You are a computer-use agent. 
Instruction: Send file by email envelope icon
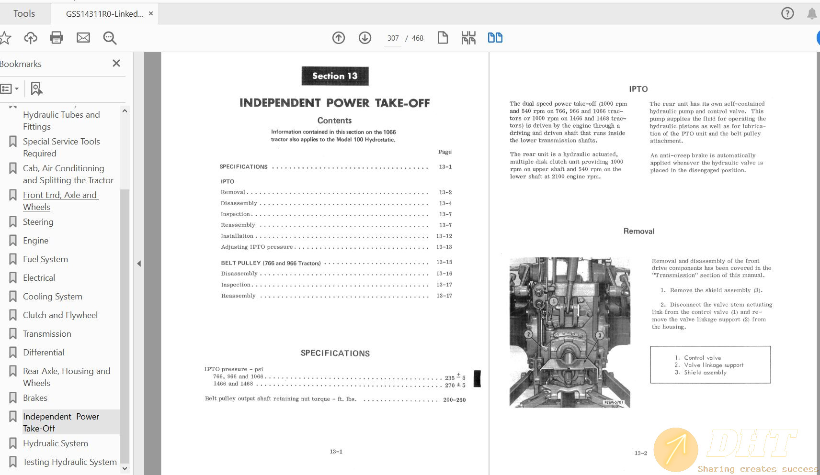click(83, 38)
